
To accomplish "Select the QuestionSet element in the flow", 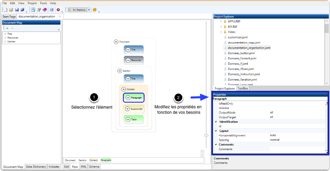I will click(134, 109).
